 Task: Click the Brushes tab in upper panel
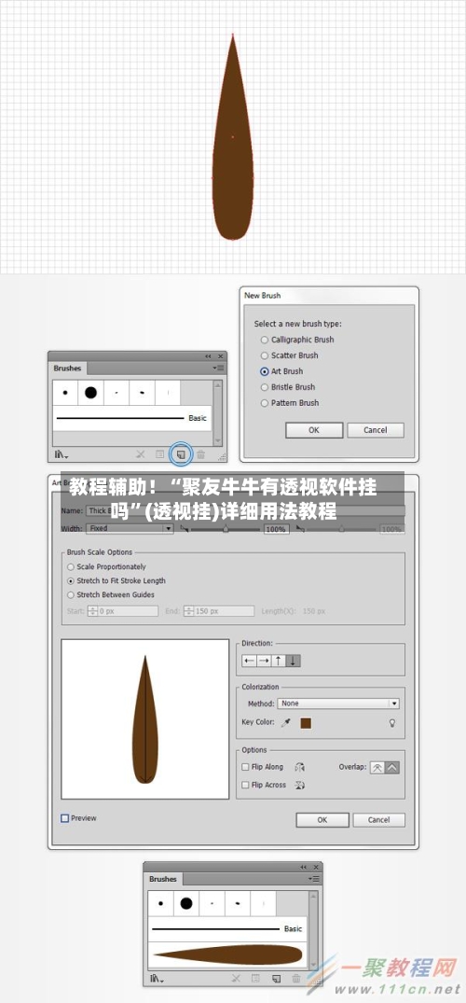click(67, 369)
